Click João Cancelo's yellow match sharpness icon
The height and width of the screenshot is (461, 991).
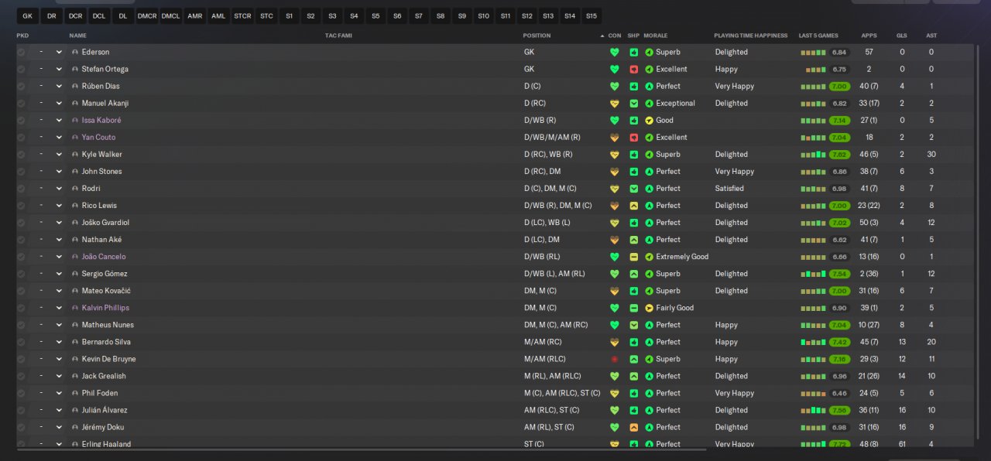634,257
